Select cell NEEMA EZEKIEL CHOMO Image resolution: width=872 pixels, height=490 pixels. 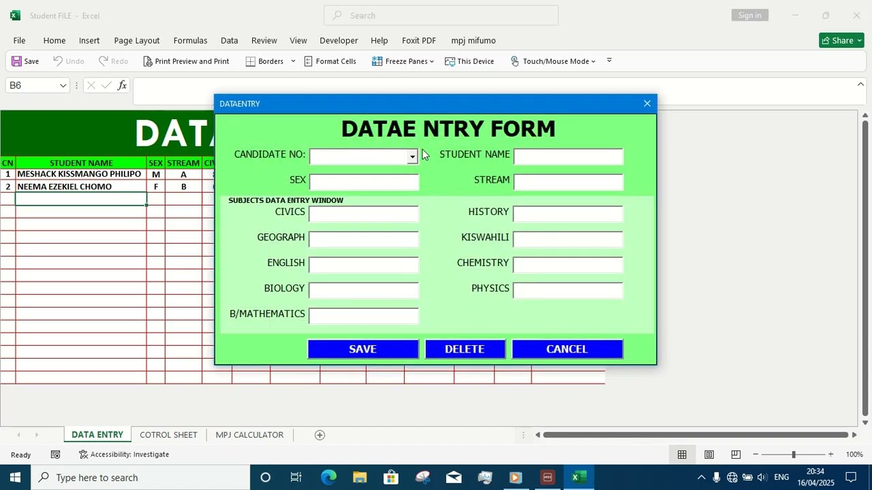point(81,186)
